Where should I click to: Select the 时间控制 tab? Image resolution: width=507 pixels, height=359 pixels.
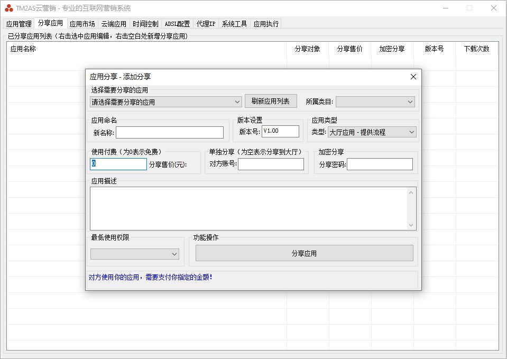(x=145, y=24)
